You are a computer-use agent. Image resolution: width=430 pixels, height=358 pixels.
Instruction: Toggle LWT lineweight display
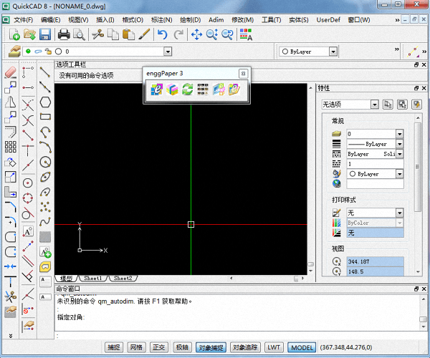274,347
